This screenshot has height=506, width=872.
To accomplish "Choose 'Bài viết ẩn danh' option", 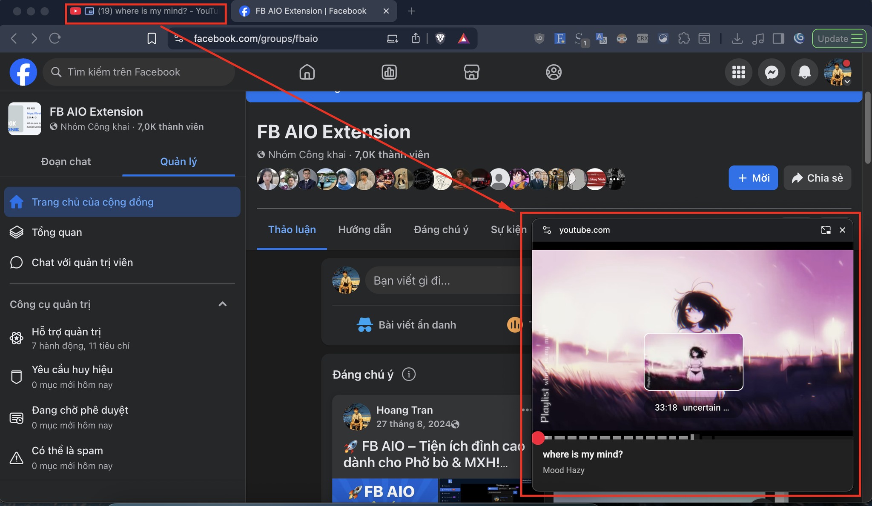I will click(x=407, y=325).
